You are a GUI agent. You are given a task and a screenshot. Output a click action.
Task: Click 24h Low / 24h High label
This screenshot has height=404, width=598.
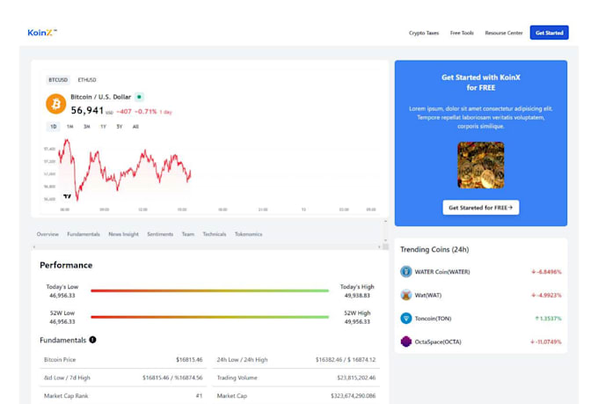tap(242, 360)
